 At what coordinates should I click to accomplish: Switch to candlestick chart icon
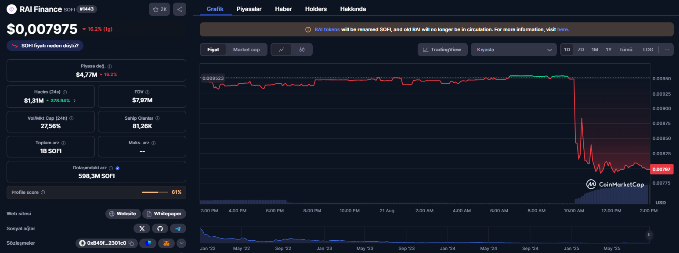tap(302, 50)
